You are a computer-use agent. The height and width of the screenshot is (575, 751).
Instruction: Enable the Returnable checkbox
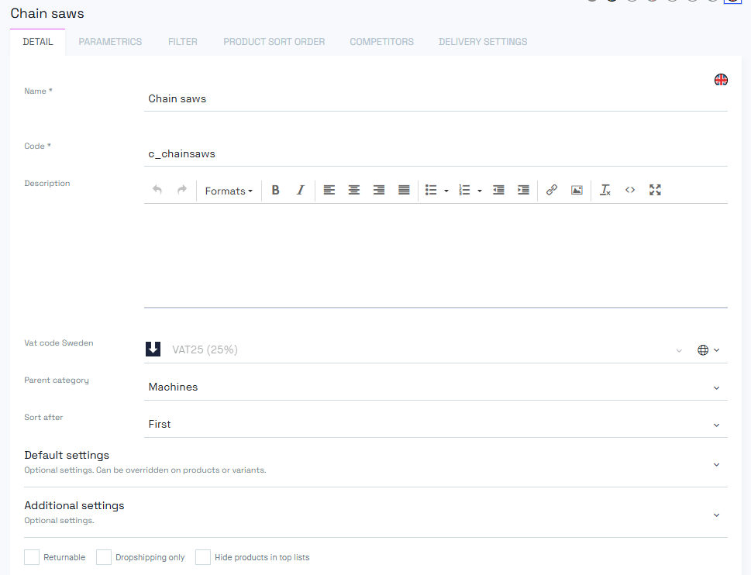[32, 557]
